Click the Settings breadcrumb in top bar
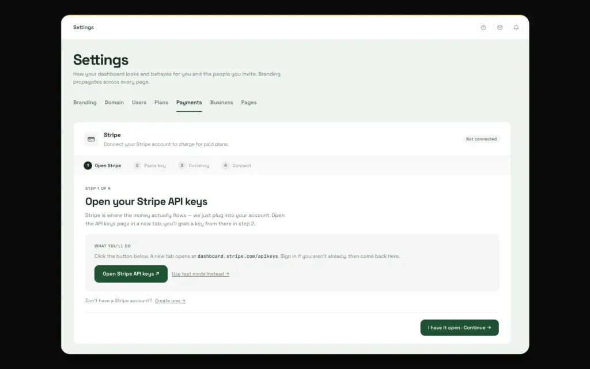590x369 pixels. click(83, 27)
